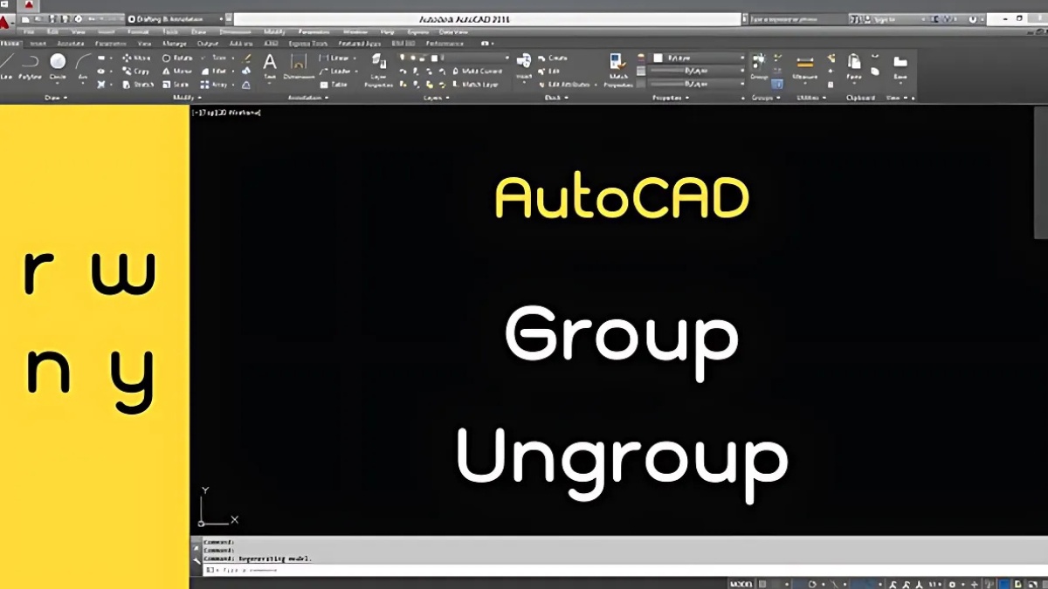Open the Output ribbon tab
1048x589 pixels.
tap(208, 43)
